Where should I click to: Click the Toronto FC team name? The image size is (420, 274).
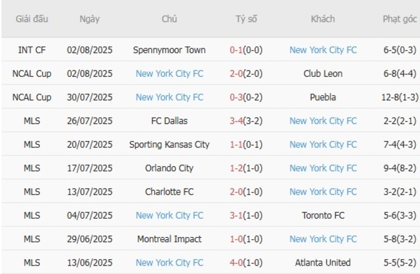tap(323, 215)
